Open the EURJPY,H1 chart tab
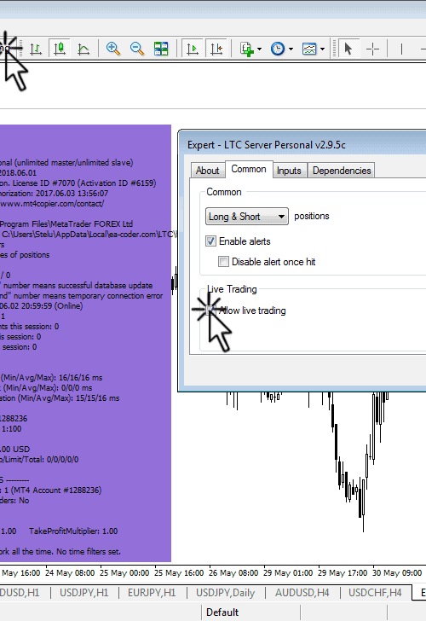 (x=152, y=593)
